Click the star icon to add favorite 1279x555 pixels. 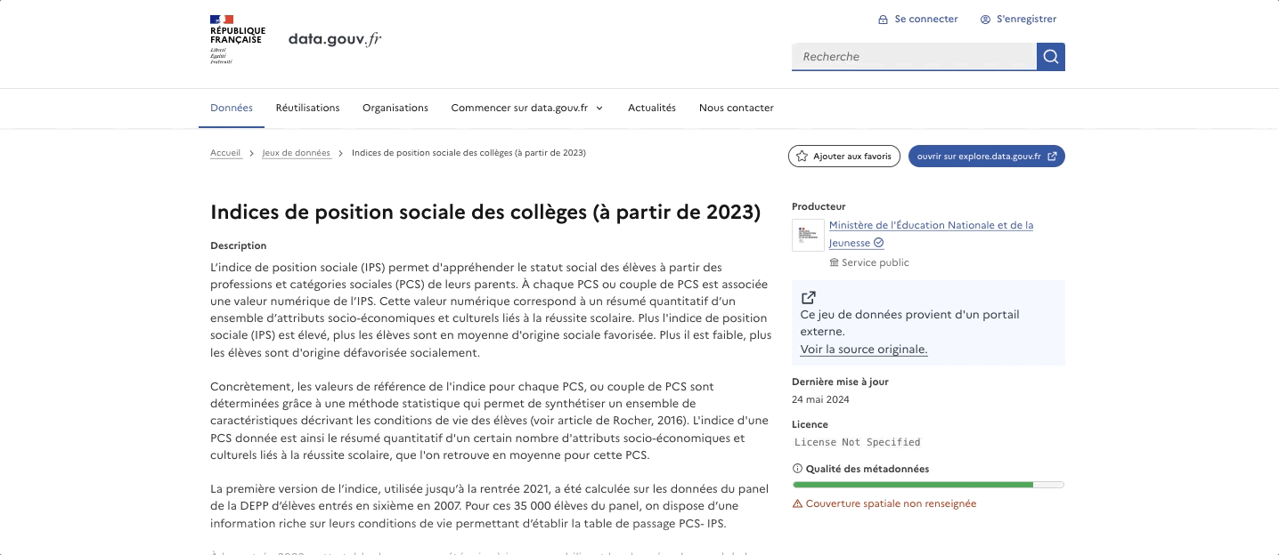tap(802, 157)
